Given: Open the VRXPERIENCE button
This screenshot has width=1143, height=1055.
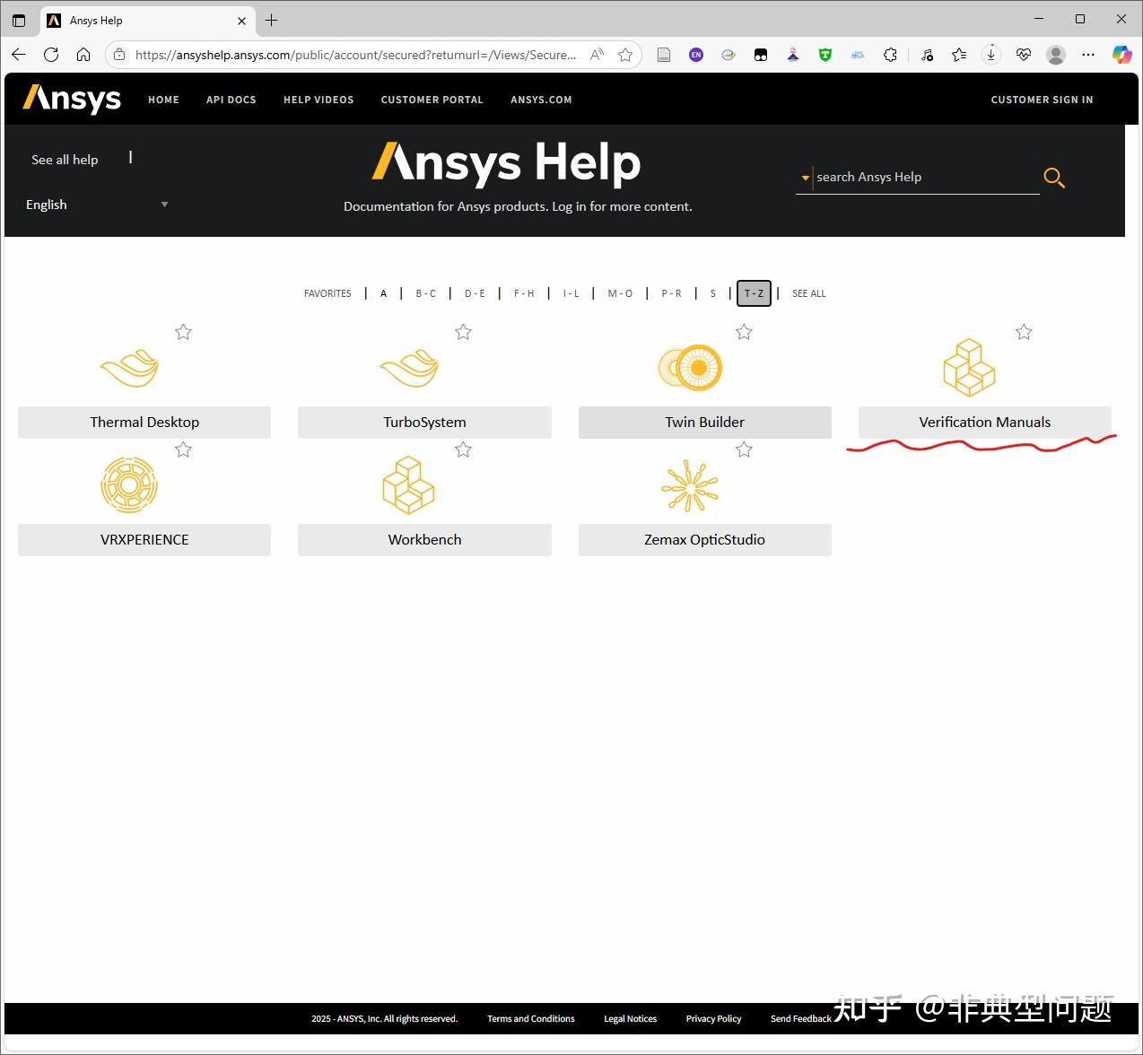Looking at the screenshot, I should 144,540.
